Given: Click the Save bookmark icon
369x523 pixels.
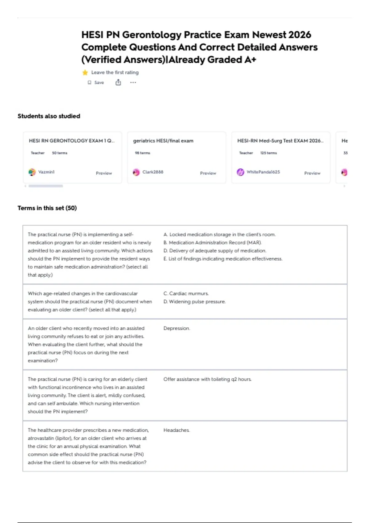Looking at the screenshot, I should pyautogui.click(x=89, y=82).
